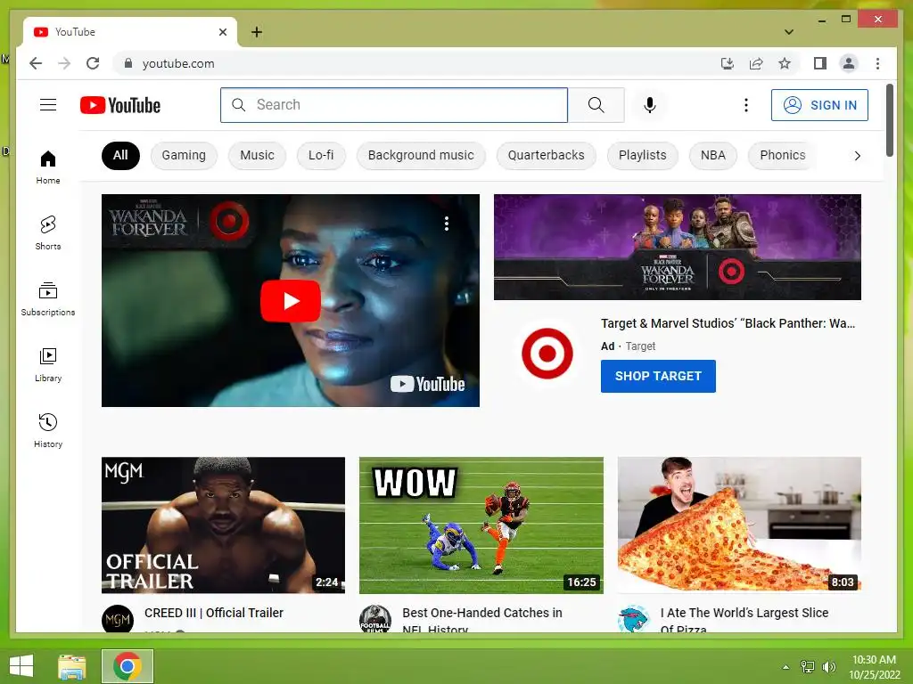Screen dimensions: 913x684
Task: Open File Explorer from the taskbar
Action: [x=71, y=666]
